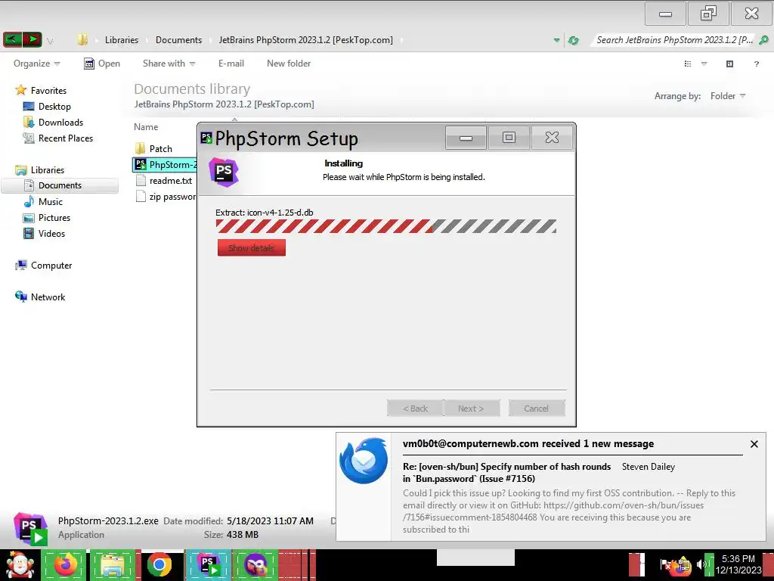
Task: Click the Action Center flag tray icon
Action: point(666,564)
